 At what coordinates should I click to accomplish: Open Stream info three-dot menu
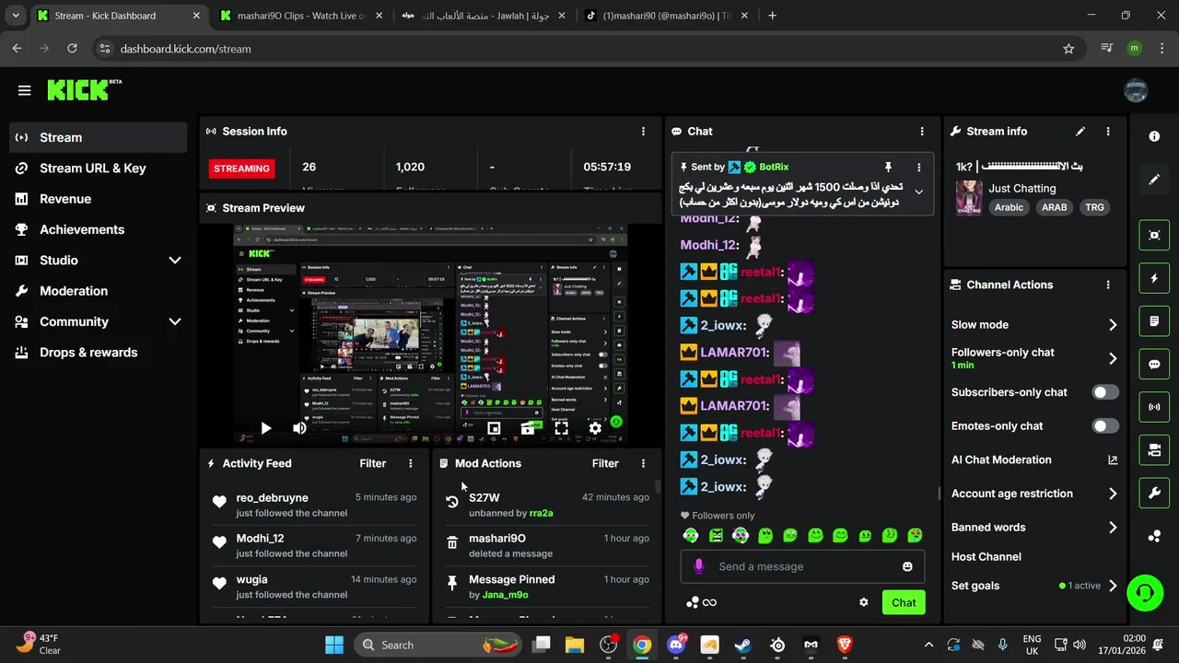tap(1108, 132)
